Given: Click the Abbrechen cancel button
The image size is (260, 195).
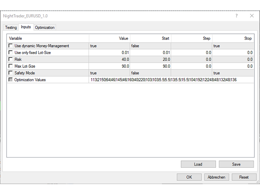Looking at the screenshot, I should tap(217, 177).
